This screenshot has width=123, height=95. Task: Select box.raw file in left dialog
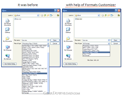(18, 19)
